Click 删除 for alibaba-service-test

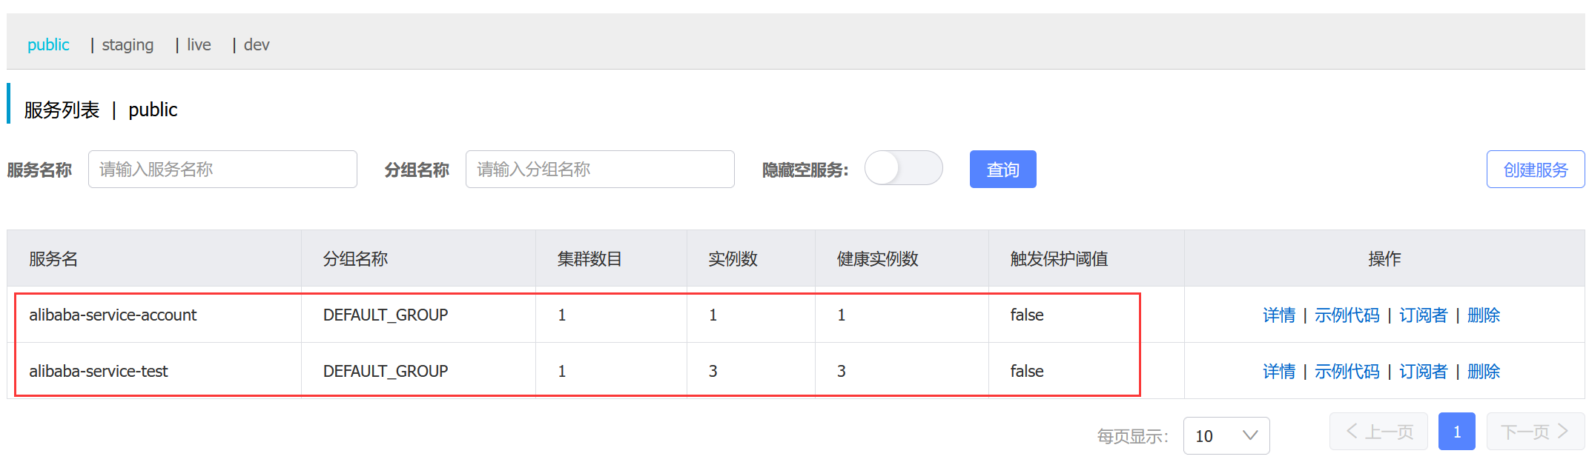pos(1484,372)
